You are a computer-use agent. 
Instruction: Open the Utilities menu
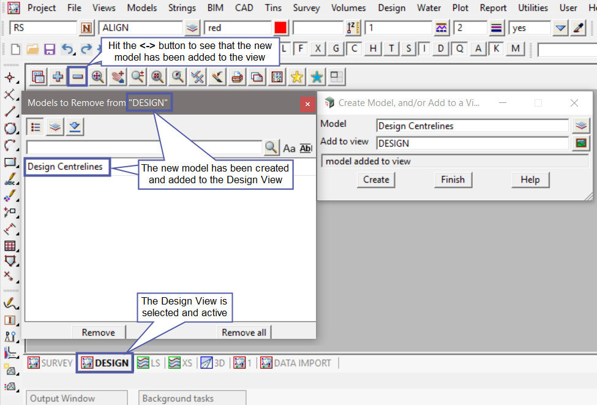(x=533, y=7)
